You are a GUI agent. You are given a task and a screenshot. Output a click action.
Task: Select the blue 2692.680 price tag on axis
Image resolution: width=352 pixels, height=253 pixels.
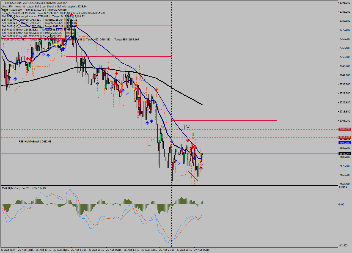[345, 143]
